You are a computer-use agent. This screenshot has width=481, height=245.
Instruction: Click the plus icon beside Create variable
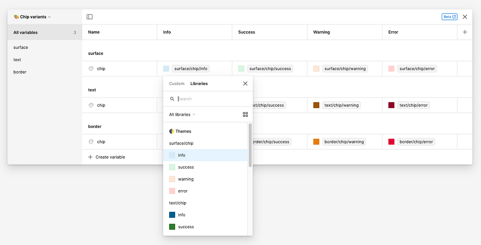90,157
